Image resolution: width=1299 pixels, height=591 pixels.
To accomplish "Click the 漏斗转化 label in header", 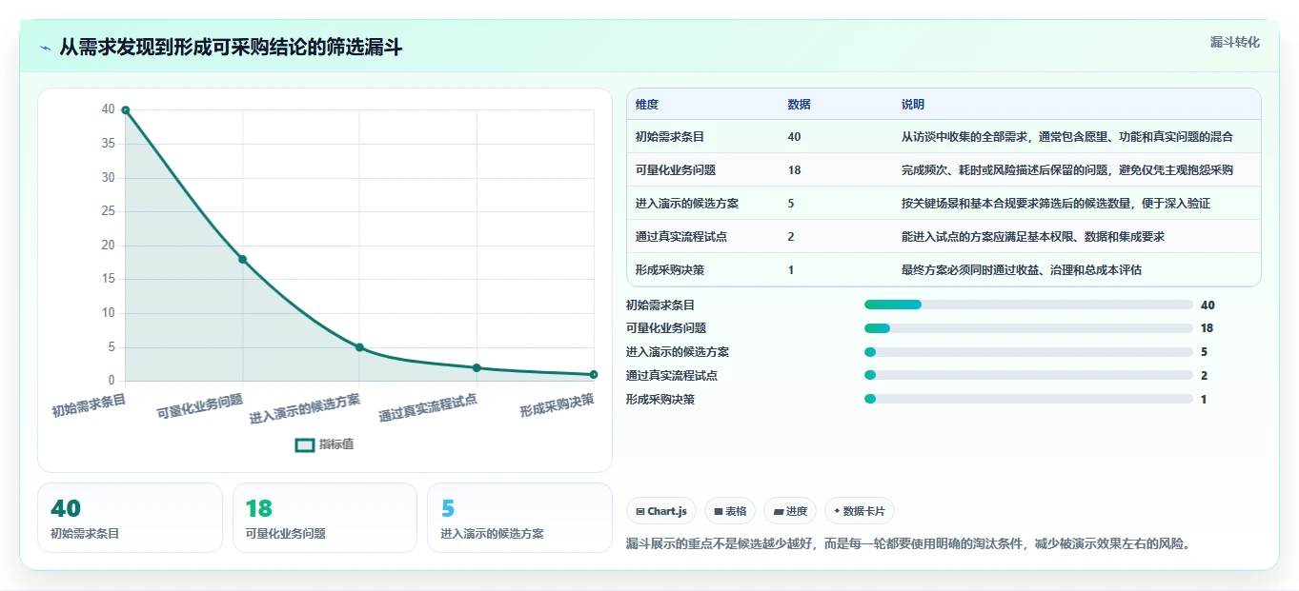I will point(1235,43).
